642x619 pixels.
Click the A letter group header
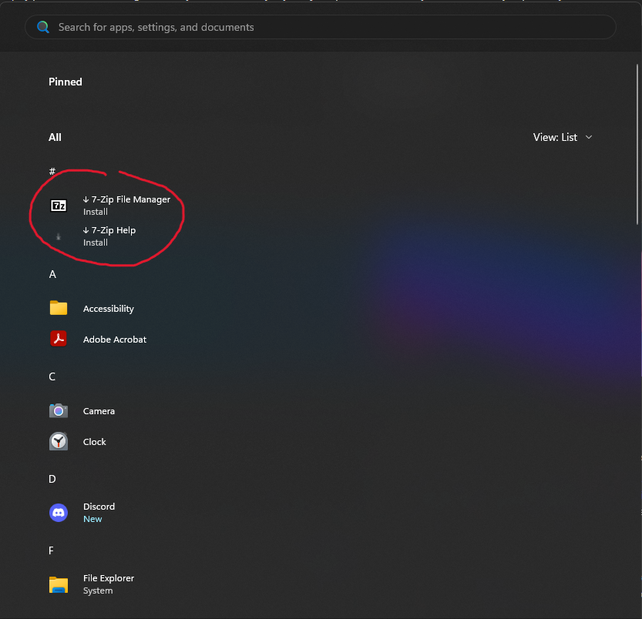[x=52, y=274]
